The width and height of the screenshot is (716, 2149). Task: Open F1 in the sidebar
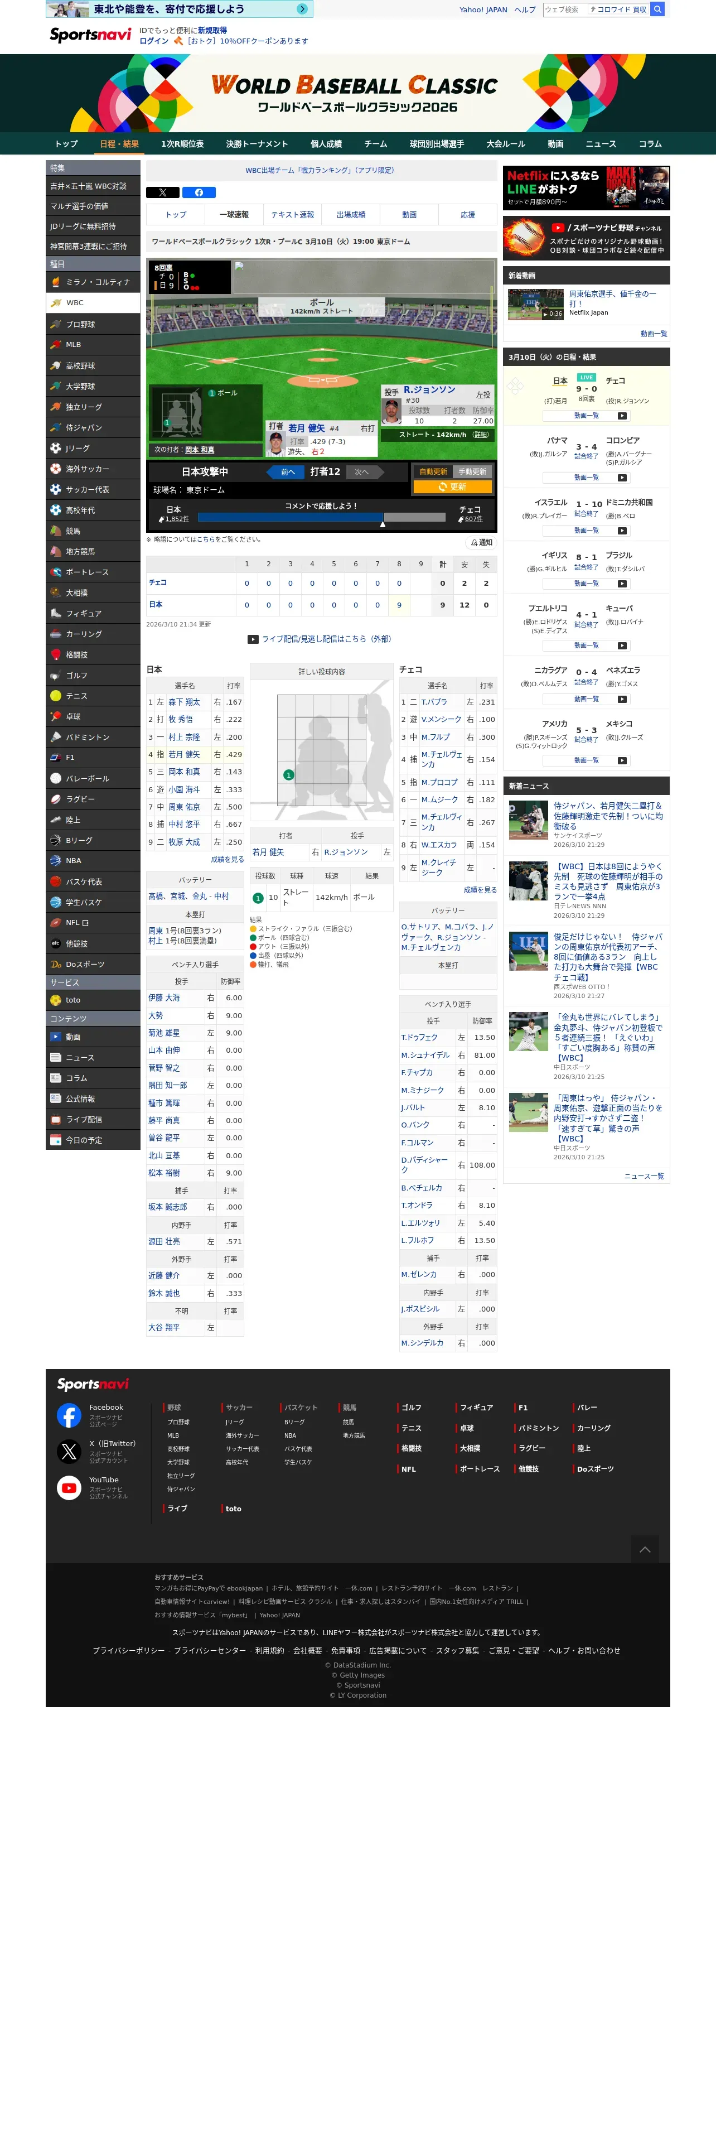coord(93,758)
